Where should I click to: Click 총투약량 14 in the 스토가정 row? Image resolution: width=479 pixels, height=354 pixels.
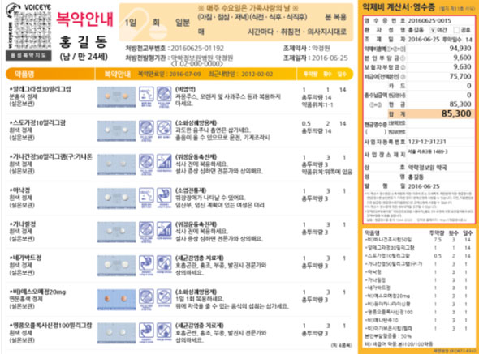pos(317,131)
